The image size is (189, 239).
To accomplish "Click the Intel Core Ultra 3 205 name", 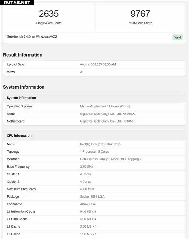I will click(100, 144).
